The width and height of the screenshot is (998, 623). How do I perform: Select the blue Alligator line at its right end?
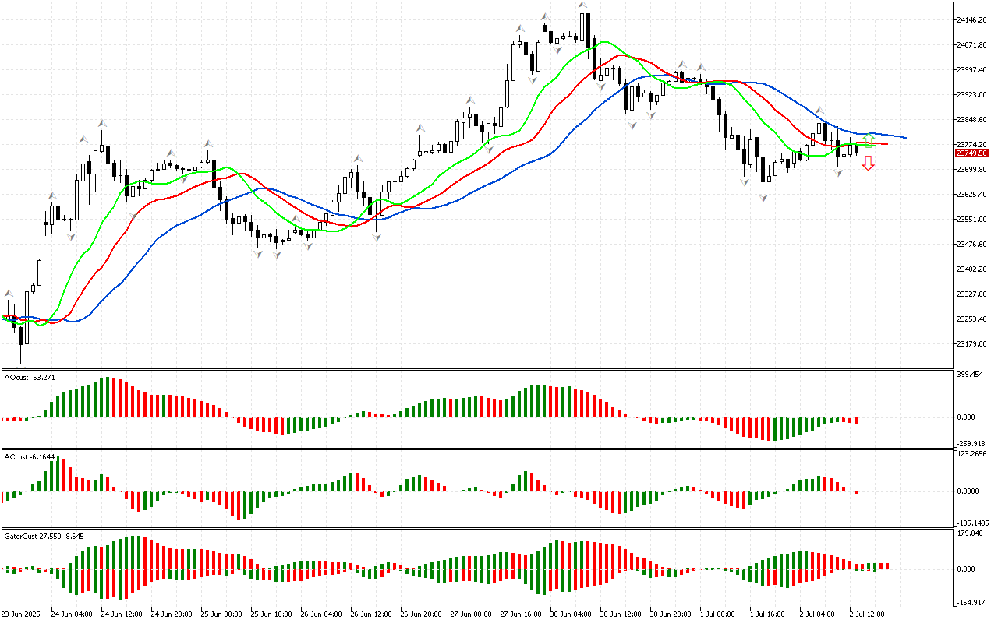click(903, 137)
